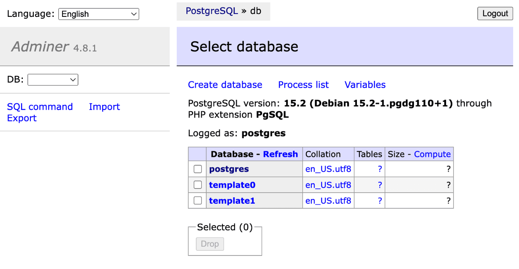The height and width of the screenshot is (269, 519).
Task: Open the template1 database
Action: (x=232, y=201)
